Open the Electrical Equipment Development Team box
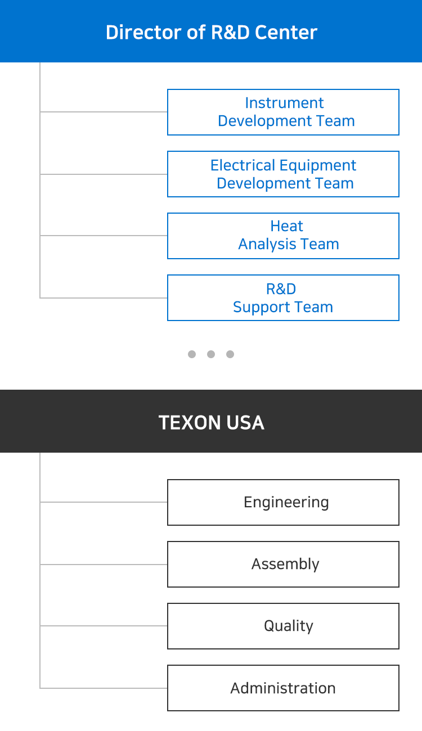 click(283, 174)
